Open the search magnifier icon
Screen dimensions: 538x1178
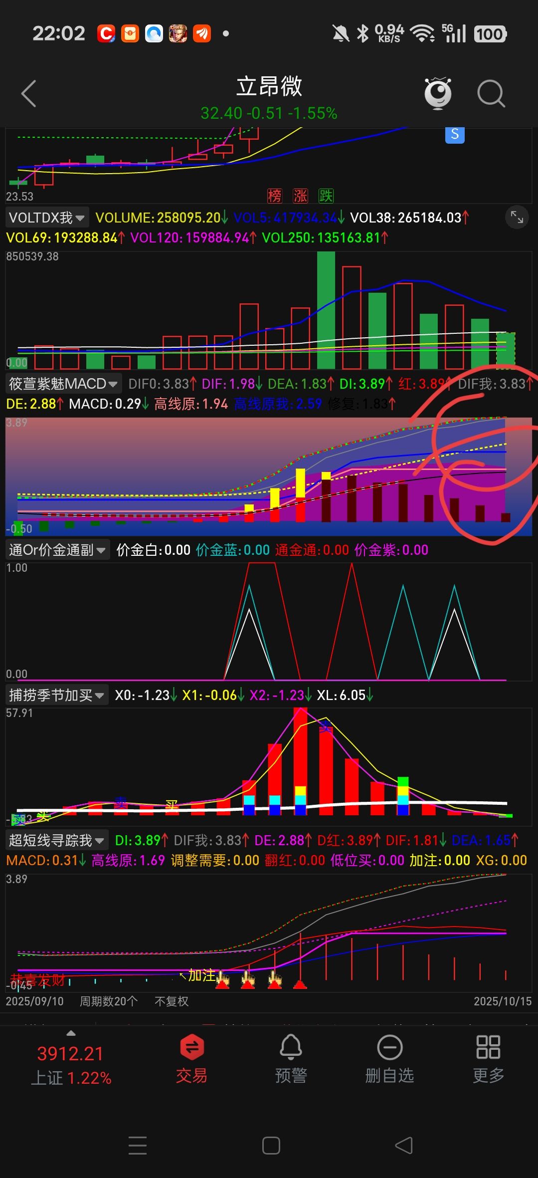[x=491, y=93]
